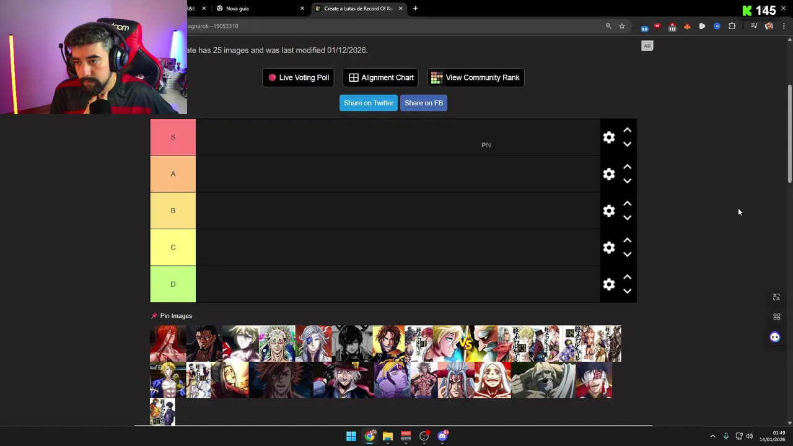Open a new browser tab
The height and width of the screenshot is (446, 793).
click(415, 9)
